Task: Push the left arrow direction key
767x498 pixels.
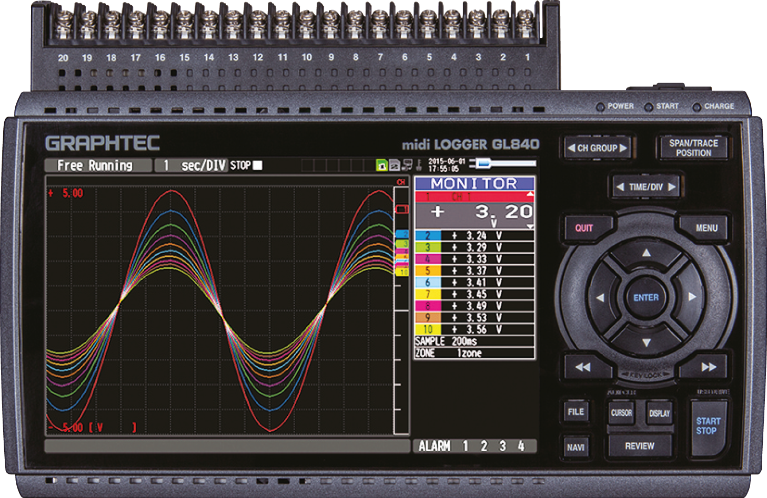Action: pos(600,297)
